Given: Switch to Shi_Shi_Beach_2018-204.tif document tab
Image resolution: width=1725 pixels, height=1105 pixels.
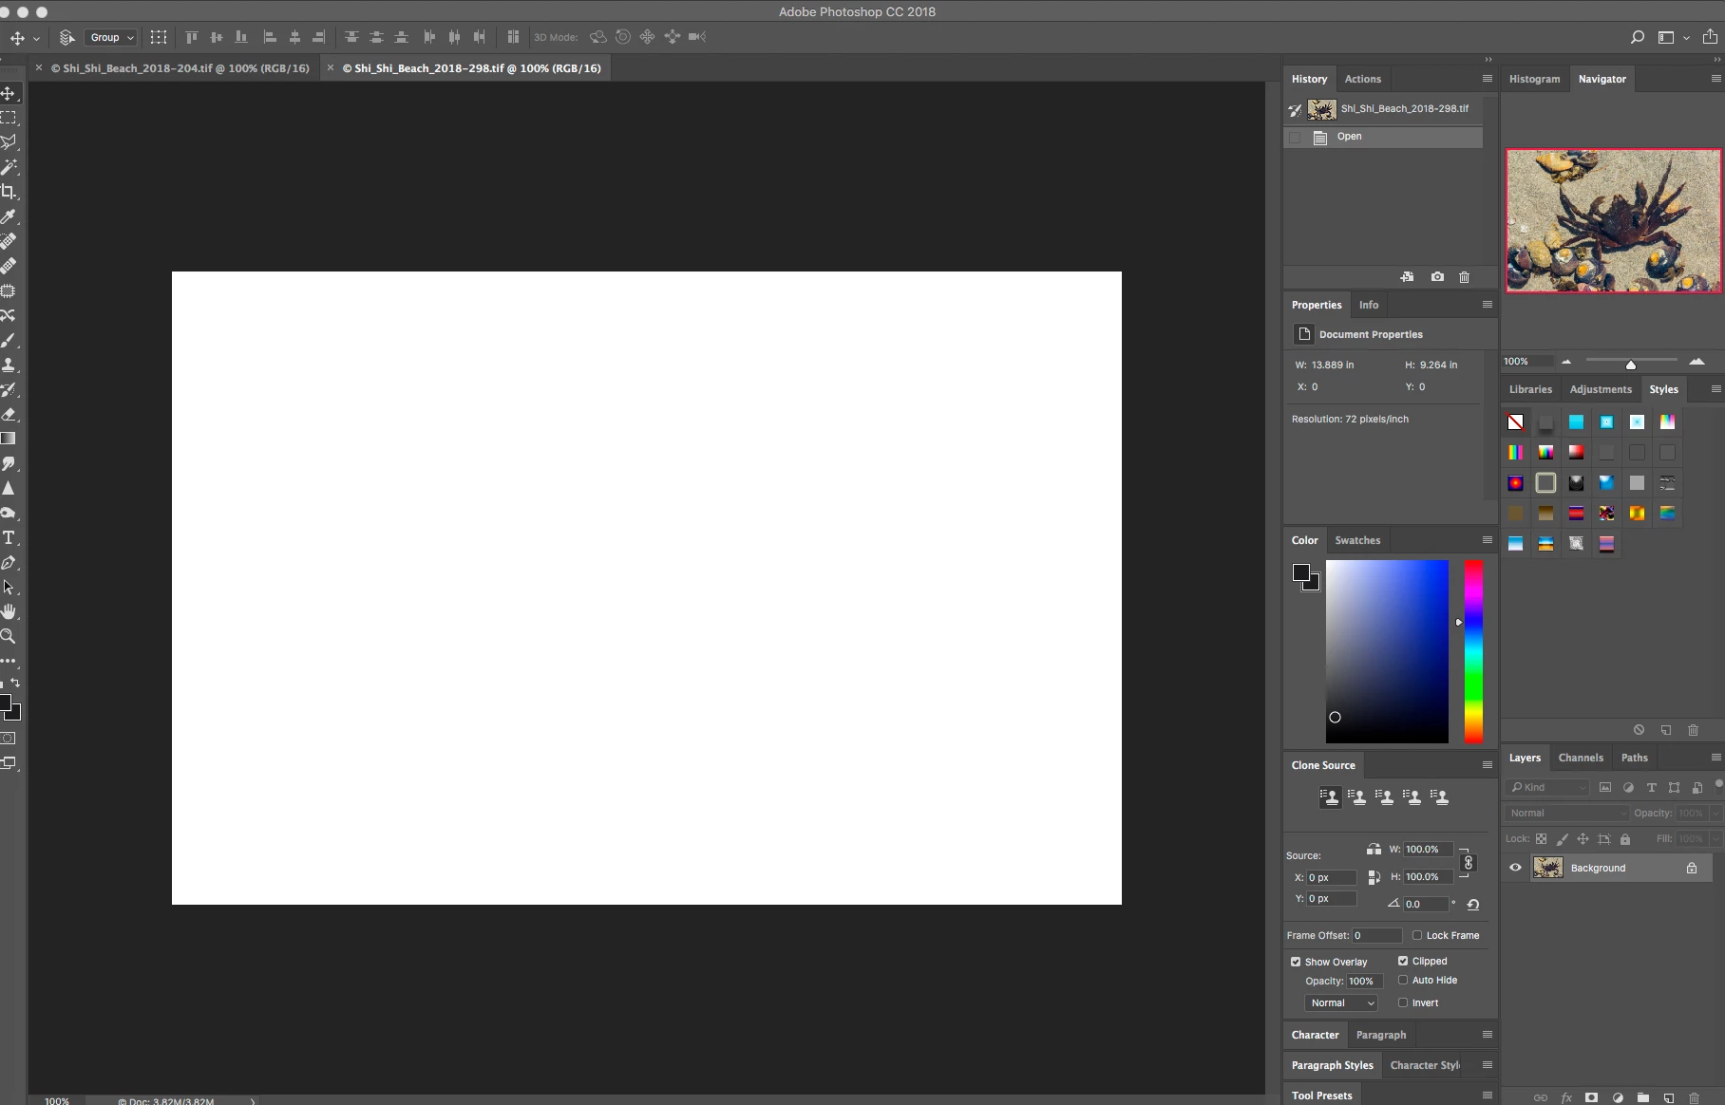Looking at the screenshot, I should 180,68.
